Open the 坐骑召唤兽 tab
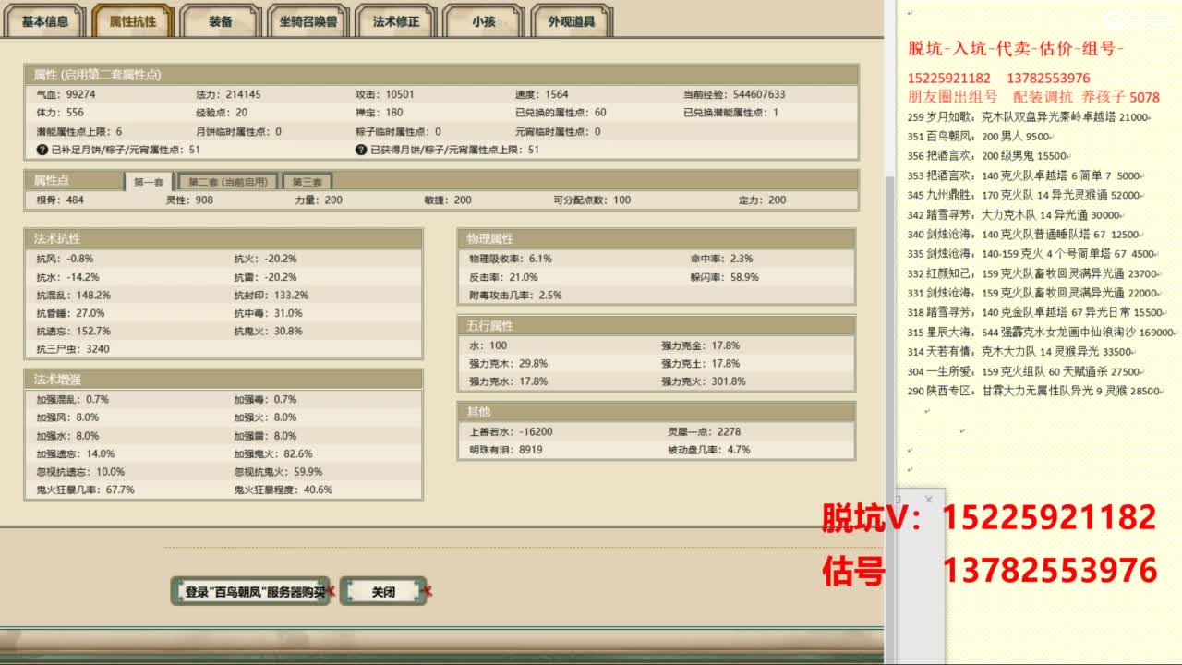 [x=308, y=21]
